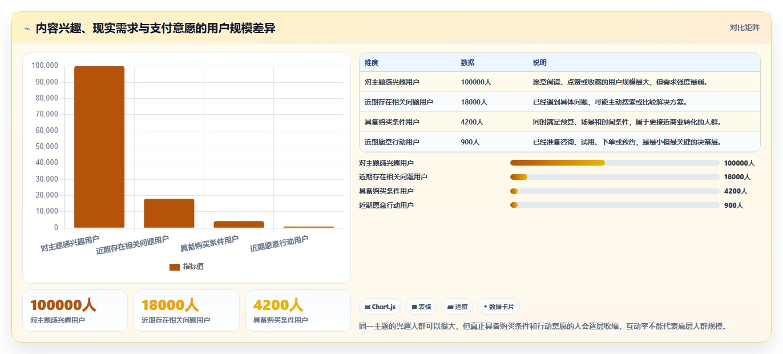This screenshot has width=783, height=354.
Task: Click the large 100000人 figure on the stat card
Action: point(63,305)
